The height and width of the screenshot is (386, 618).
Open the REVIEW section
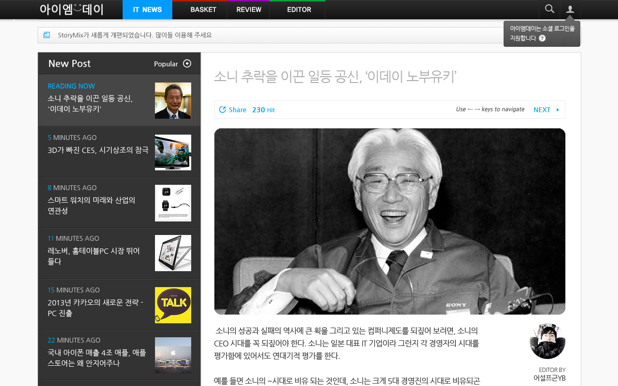248,9
